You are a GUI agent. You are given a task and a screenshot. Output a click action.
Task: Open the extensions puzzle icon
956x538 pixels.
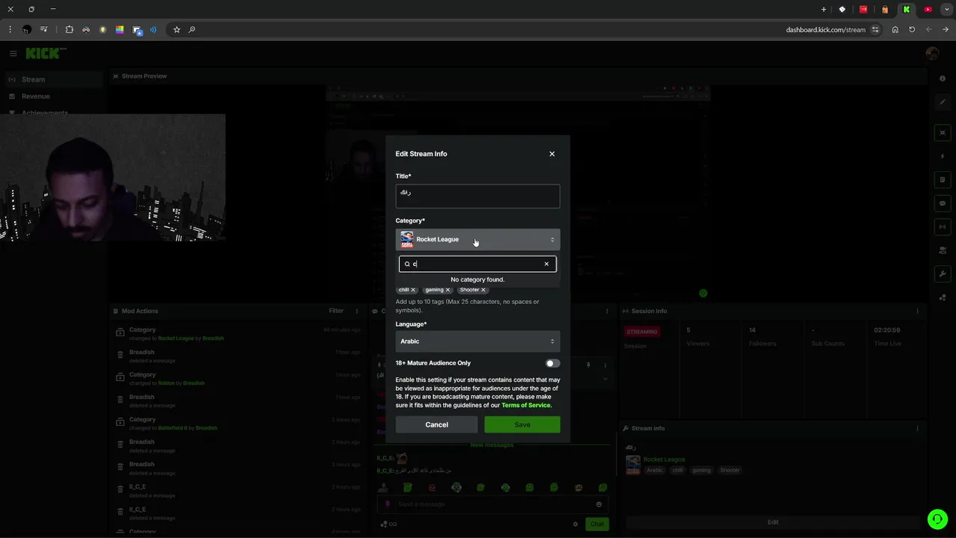[69, 30]
